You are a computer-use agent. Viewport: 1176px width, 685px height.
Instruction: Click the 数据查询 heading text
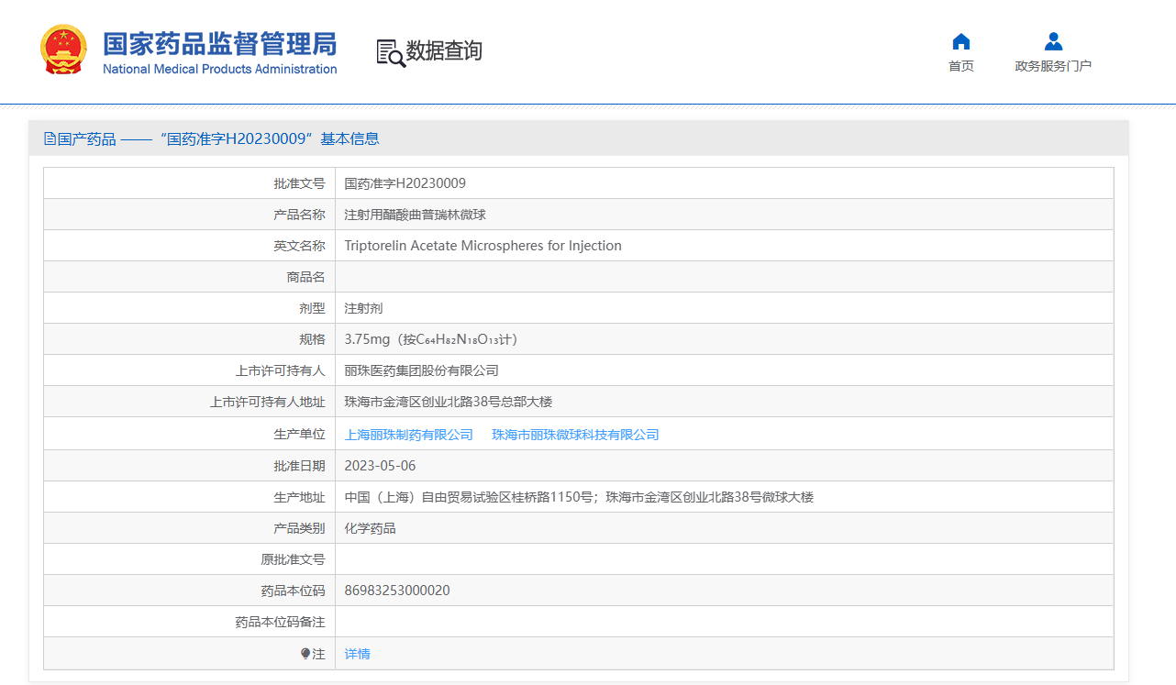[x=444, y=51]
